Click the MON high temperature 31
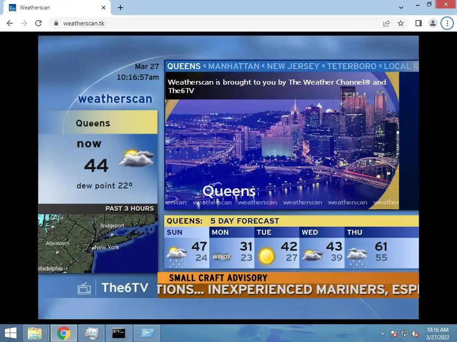The width and height of the screenshot is (457, 342). point(246,247)
